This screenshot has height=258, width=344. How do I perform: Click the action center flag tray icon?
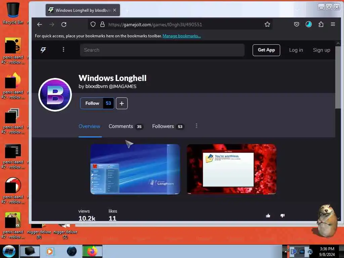294,252
